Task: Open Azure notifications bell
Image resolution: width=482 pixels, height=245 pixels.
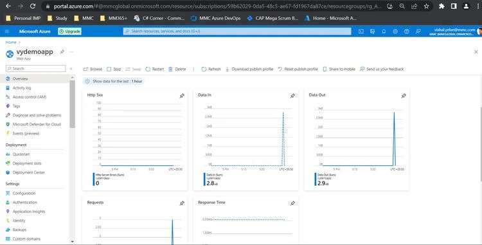Action: pos(384,32)
